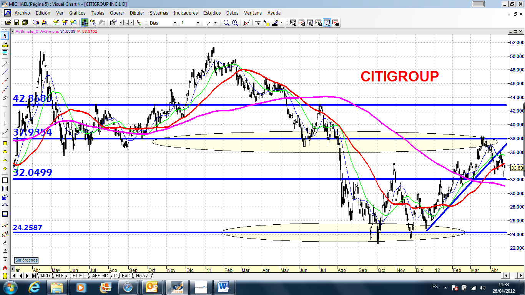Open the Sistemas menu
This screenshot has width=525, height=295.
point(159,13)
